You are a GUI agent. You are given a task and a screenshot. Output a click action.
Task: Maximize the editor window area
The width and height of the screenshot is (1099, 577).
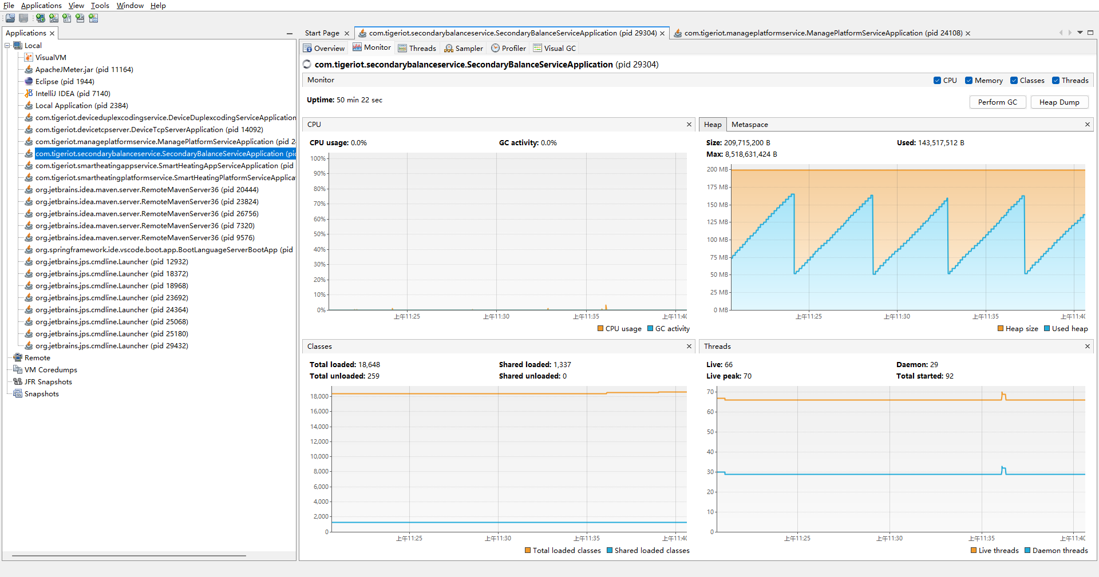coord(1090,33)
